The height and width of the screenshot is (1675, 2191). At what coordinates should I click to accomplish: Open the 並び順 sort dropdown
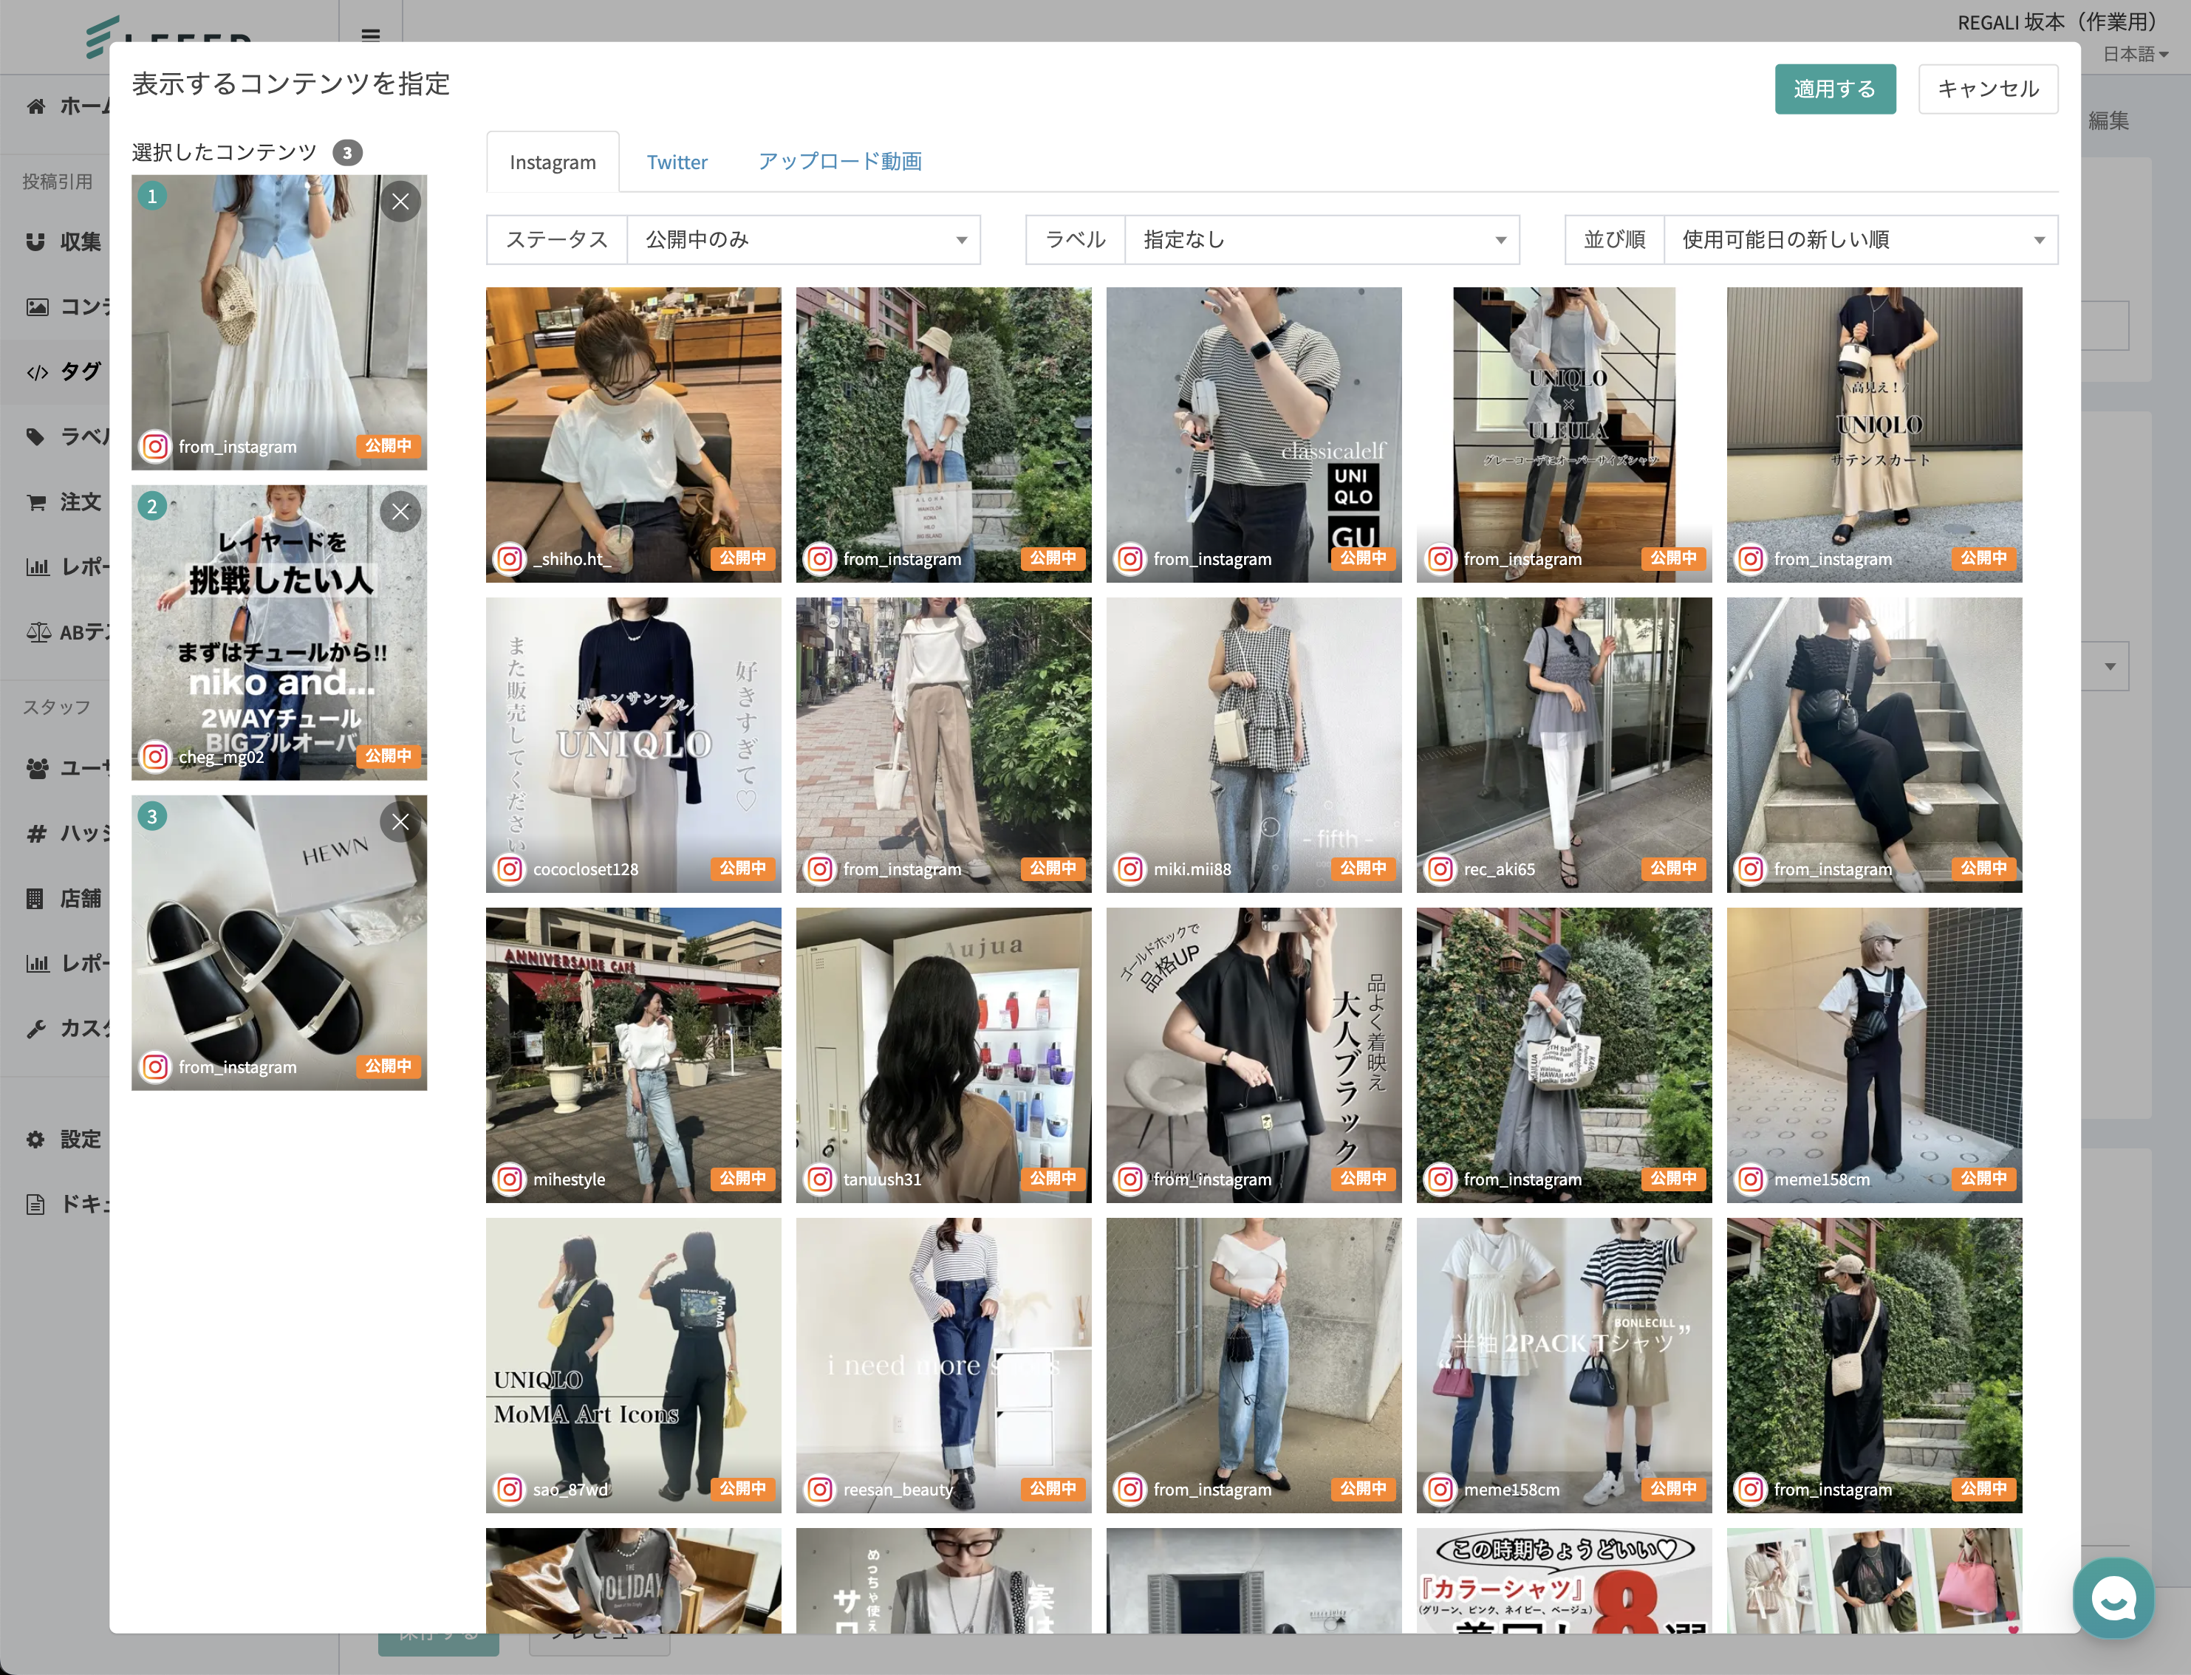(x=1860, y=240)
